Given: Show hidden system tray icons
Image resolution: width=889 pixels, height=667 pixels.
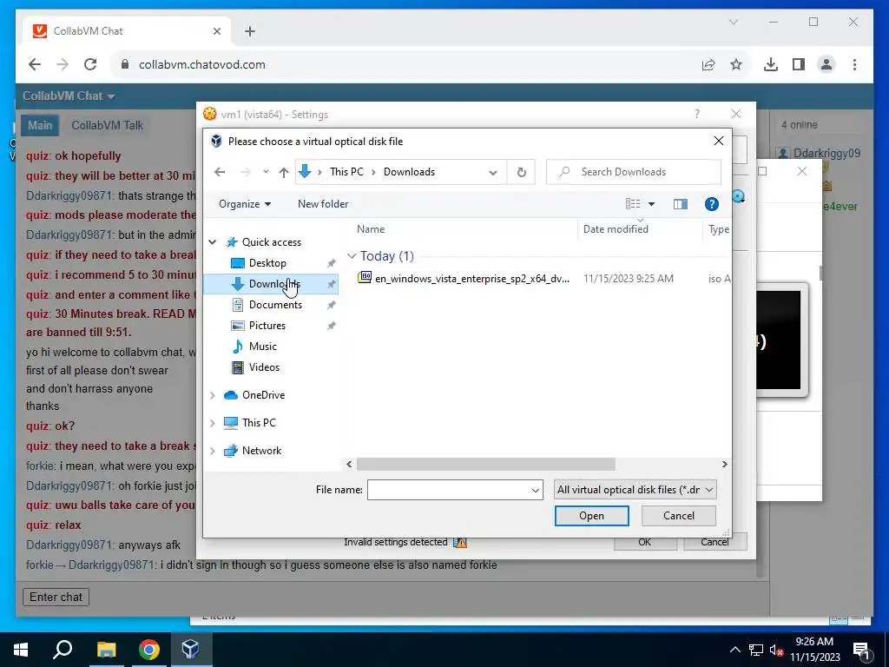Looking at the screenshot, I should pos(734,650).
